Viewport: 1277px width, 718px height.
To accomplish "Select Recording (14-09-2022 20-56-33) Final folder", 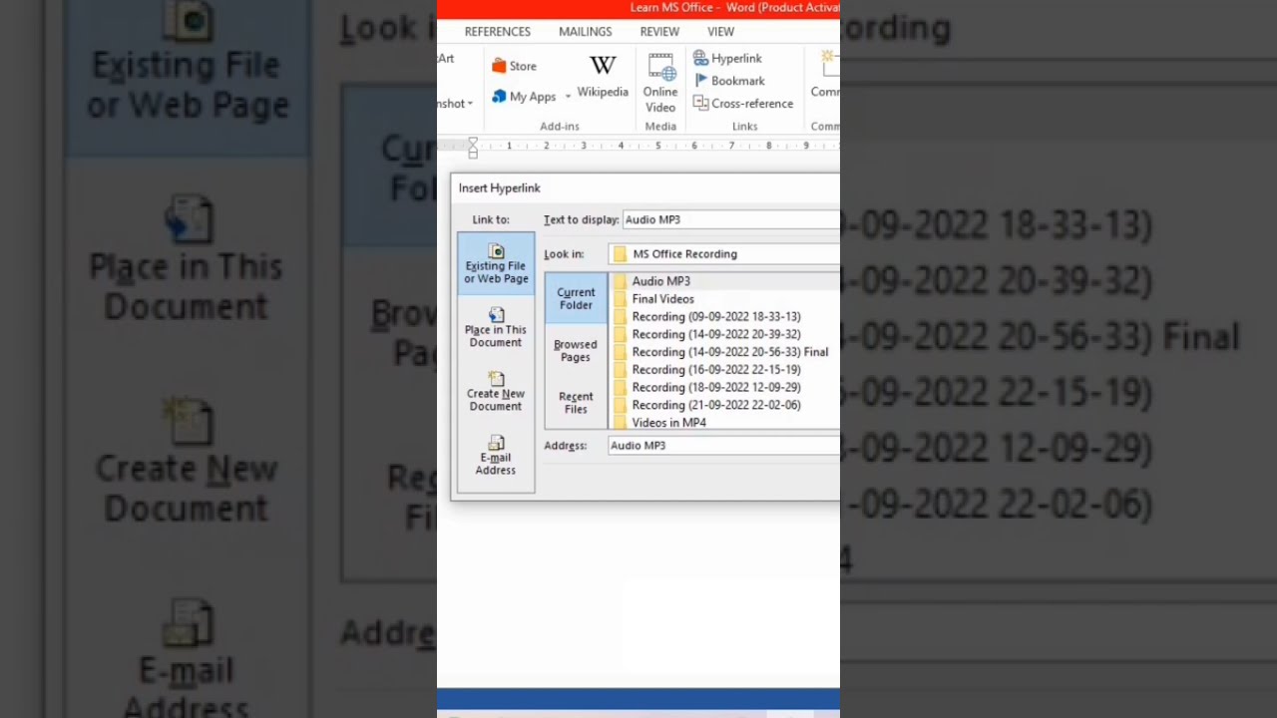I will tap(723, 352).
